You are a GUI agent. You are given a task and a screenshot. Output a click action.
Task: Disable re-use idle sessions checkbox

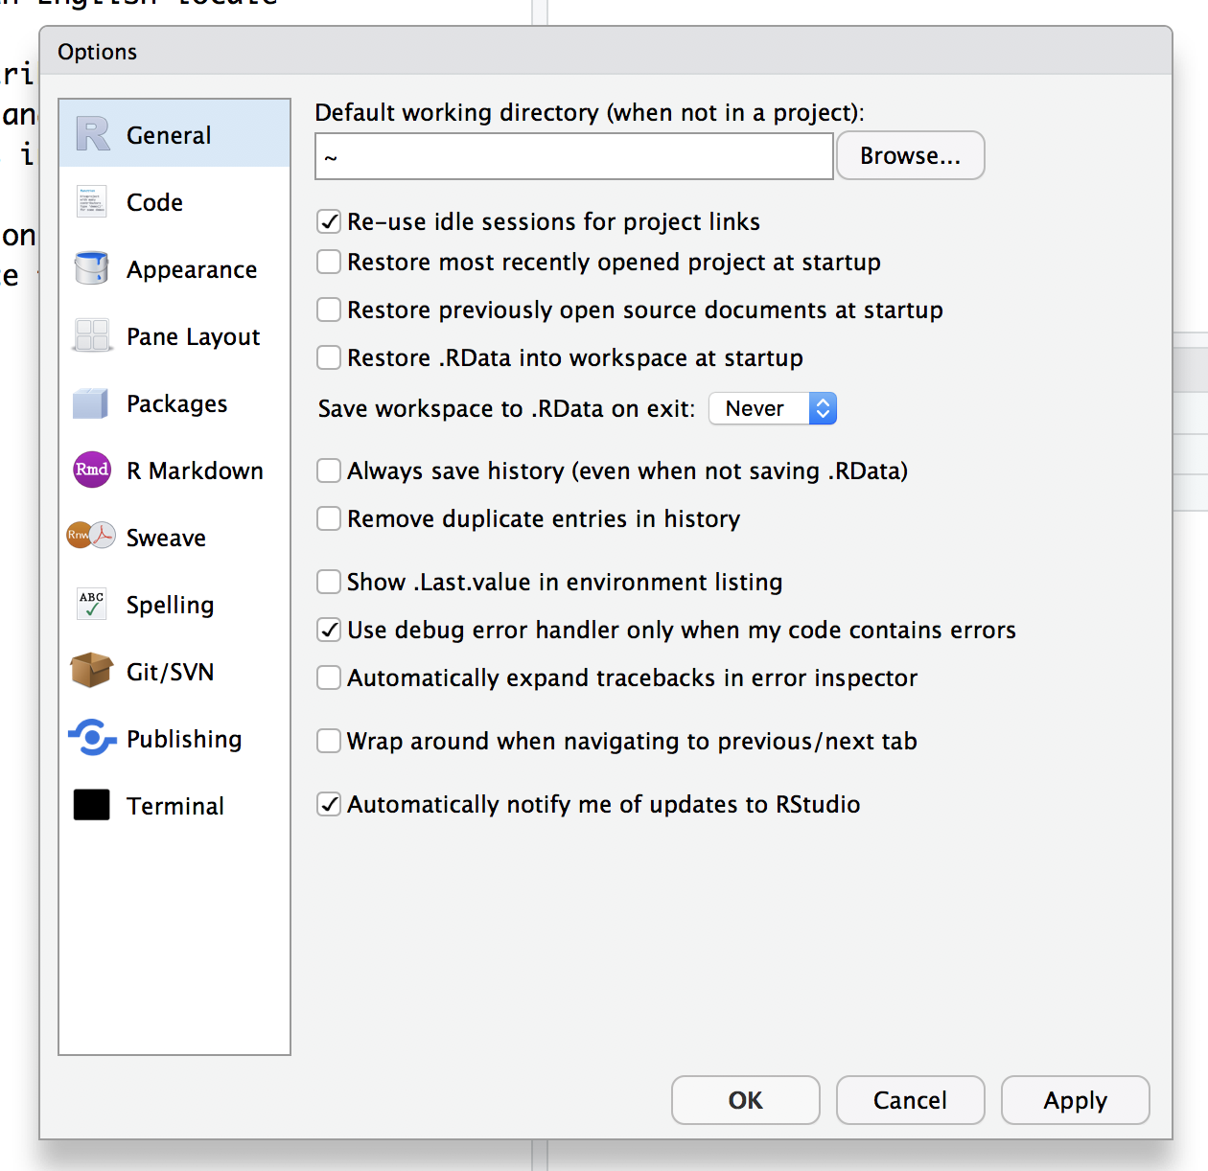329,222
